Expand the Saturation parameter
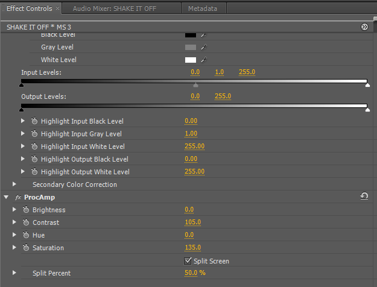The height and width of the screenshot is (287, 377). tap(14, 247)
